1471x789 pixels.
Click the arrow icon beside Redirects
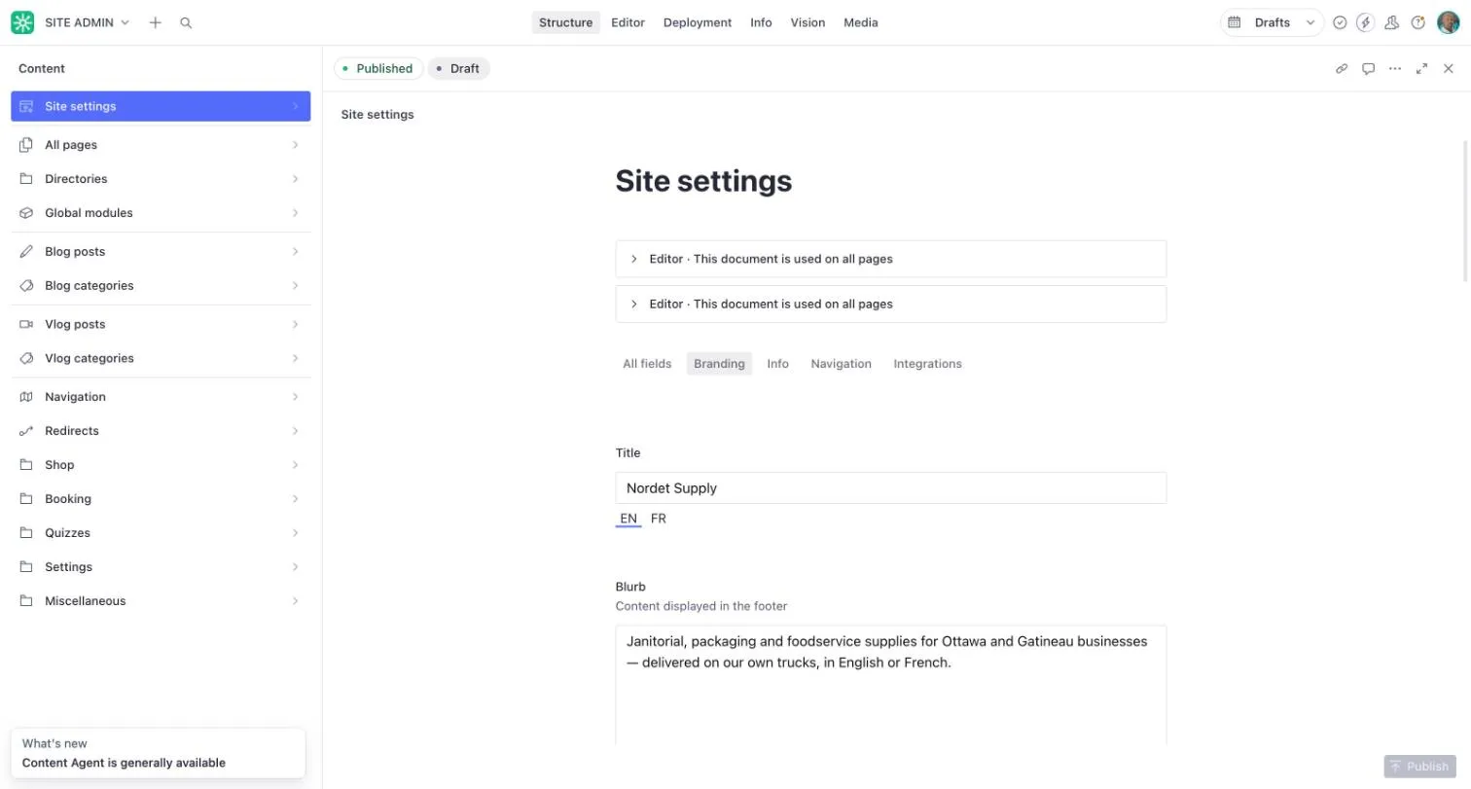pyautogui.click(x=26, y=430)
